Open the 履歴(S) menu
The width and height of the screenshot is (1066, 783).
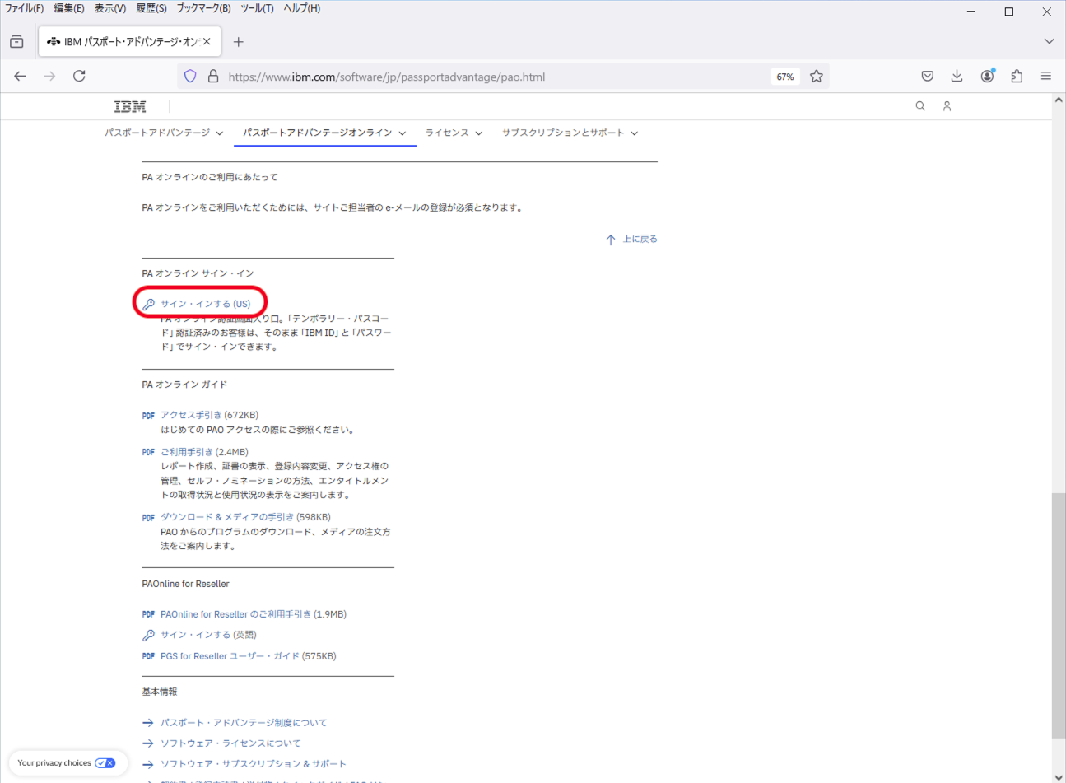click(151, 8)
